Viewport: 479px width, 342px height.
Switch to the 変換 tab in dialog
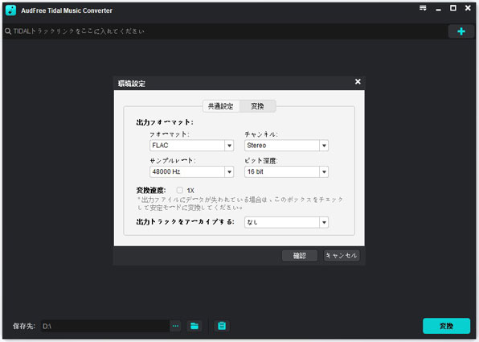tap(257, 106)
